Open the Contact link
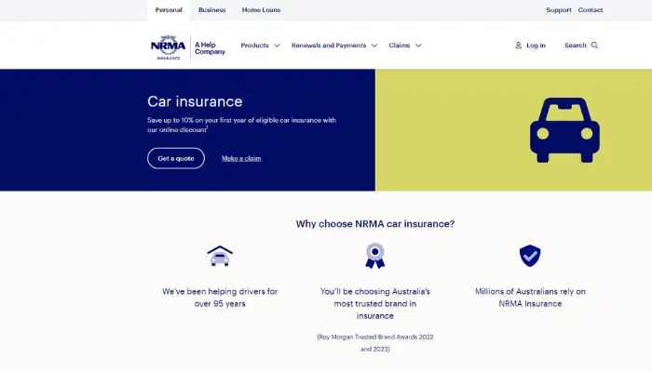 (590, 10)
